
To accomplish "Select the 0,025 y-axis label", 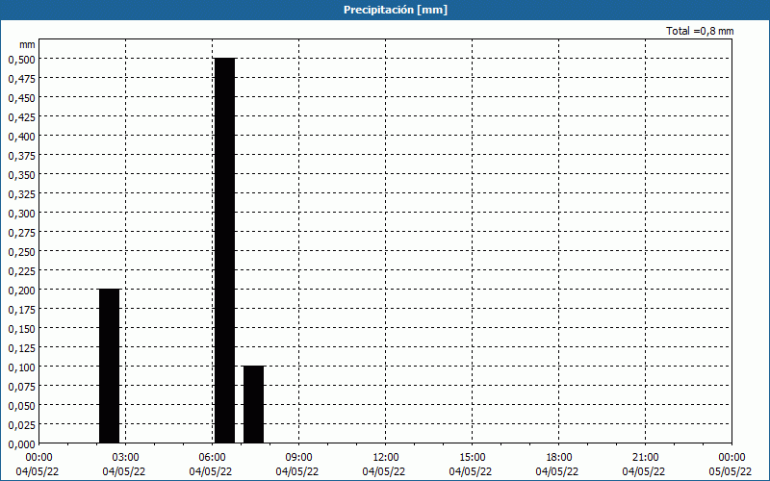I will (21, 425).
